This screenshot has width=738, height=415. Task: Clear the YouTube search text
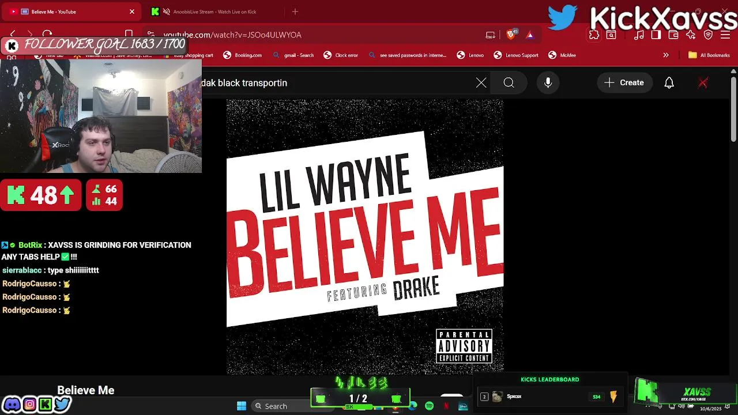(481, 83)
